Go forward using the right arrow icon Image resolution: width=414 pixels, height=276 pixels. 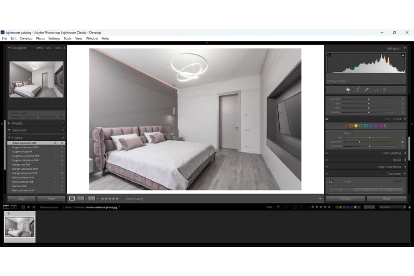(x=34, y=207)
